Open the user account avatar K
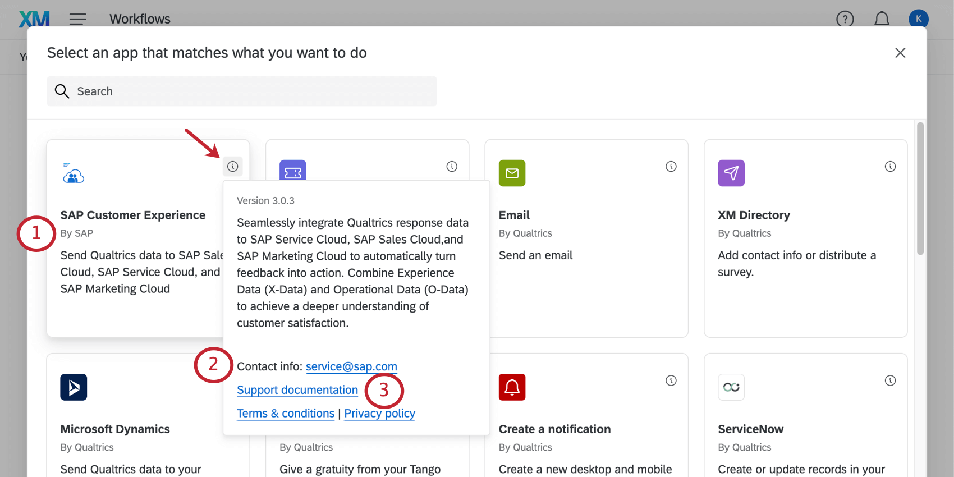The height and width of the screenshot is (477, 954). coord(918,19)
